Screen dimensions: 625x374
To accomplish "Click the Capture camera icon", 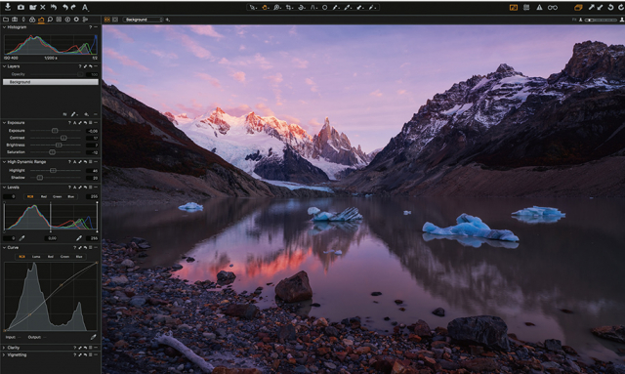I will tap(21, 7).
